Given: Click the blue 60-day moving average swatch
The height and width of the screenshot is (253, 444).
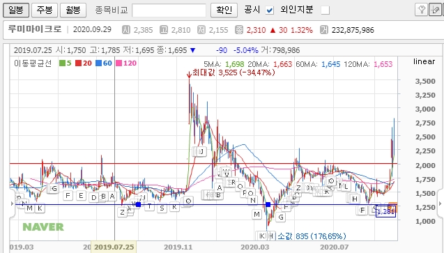Looking at the screenshot, I should (98, 63).
